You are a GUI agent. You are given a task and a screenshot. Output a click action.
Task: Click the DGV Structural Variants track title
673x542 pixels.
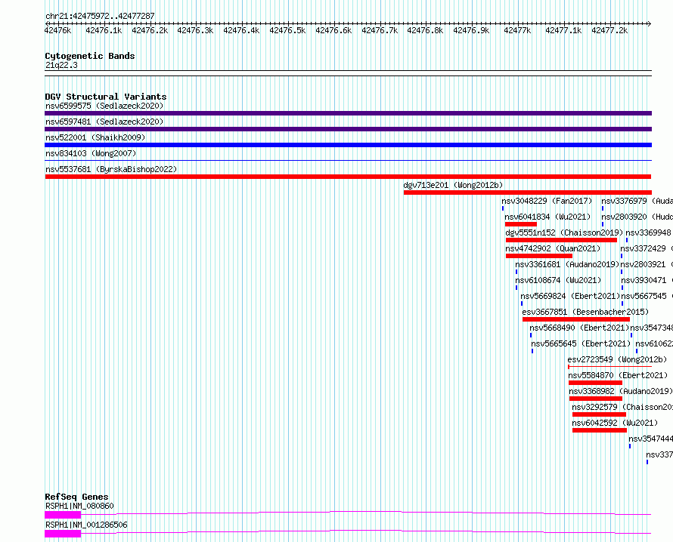[106, 97]
